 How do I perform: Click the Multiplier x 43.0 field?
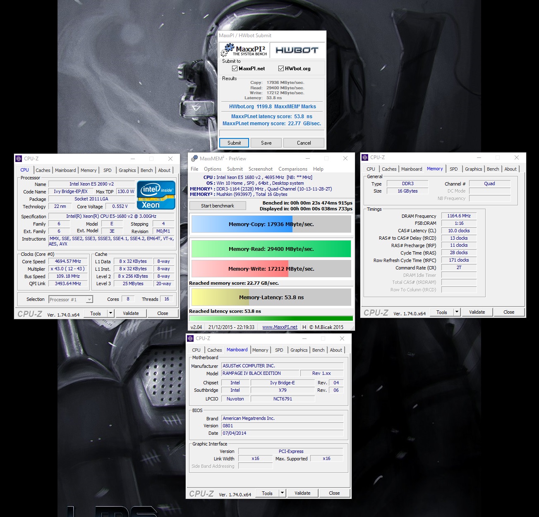(68, 269)
